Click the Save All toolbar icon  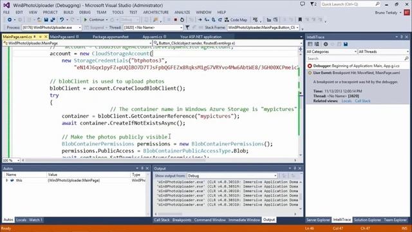(x=53, y=20)
